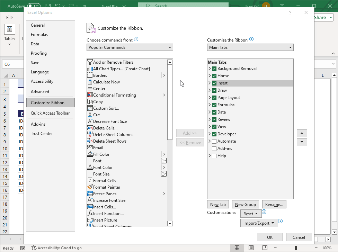Click info icon beside Choose commands from
The image size is (338, 252).
click(136, 39)
